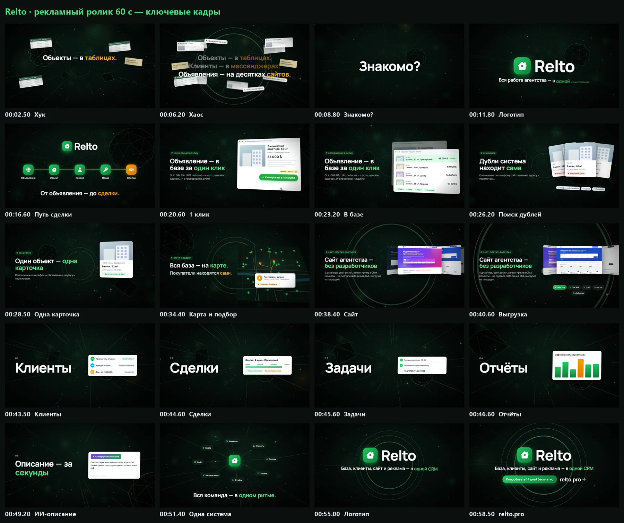
Task: Click the 85 000 $ price on listing card
Action: pyautogui.click(x=275, y=157)
